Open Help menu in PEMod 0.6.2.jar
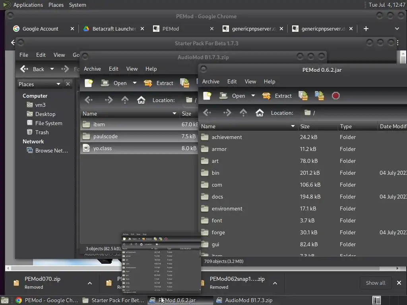 [x=269, y=81]
